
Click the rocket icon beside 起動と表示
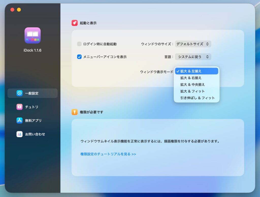[x=74, y=23]
